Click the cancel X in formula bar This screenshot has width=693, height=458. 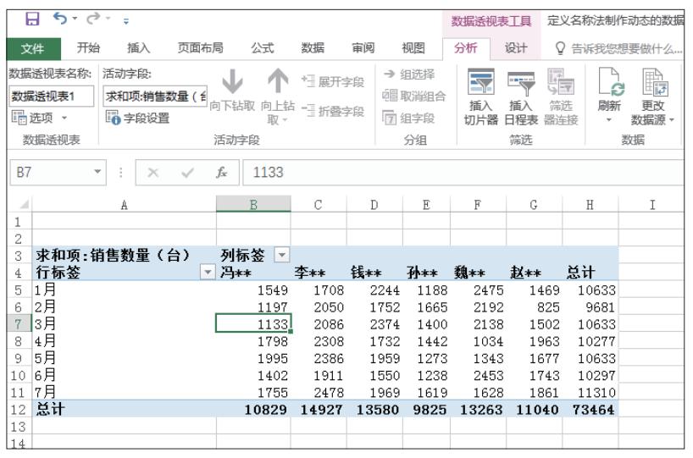click(x=153, y=172)
